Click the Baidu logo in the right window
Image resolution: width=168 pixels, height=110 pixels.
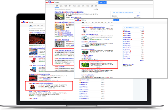(x=77, y=20)
